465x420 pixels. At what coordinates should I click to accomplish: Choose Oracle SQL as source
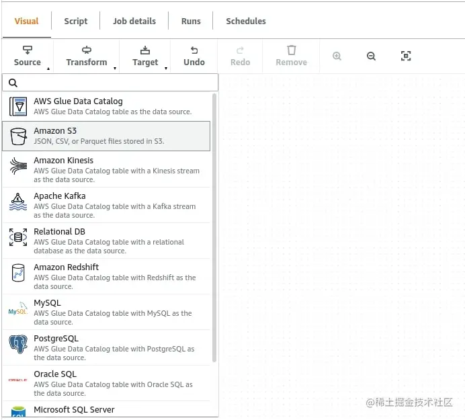(106, 383)
